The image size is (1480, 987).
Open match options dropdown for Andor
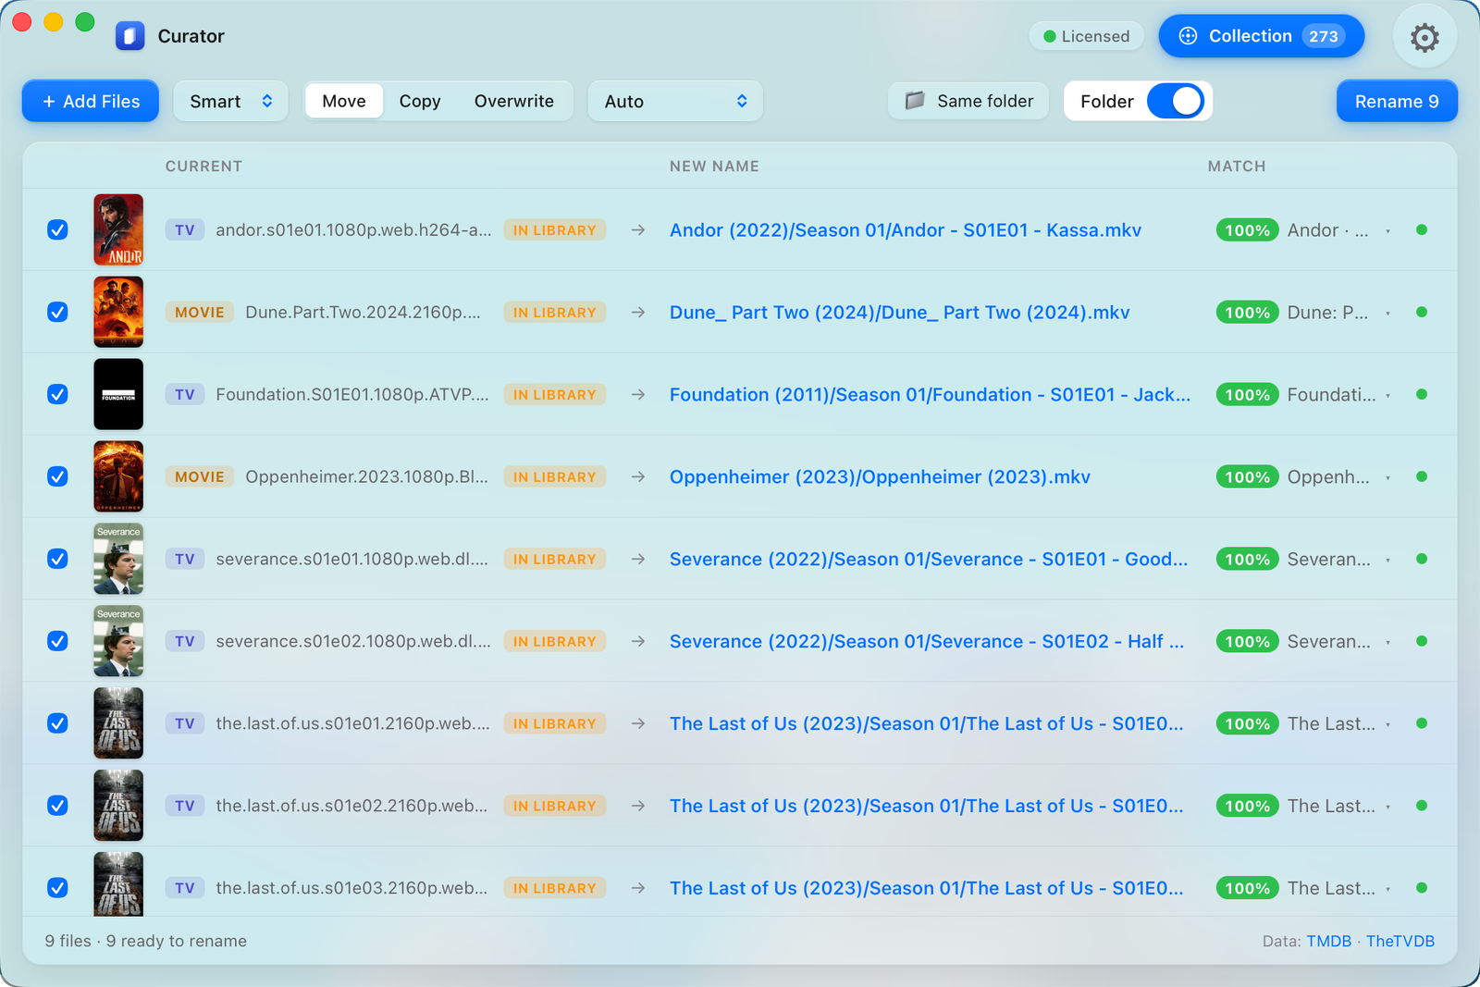coord(1387,231)
